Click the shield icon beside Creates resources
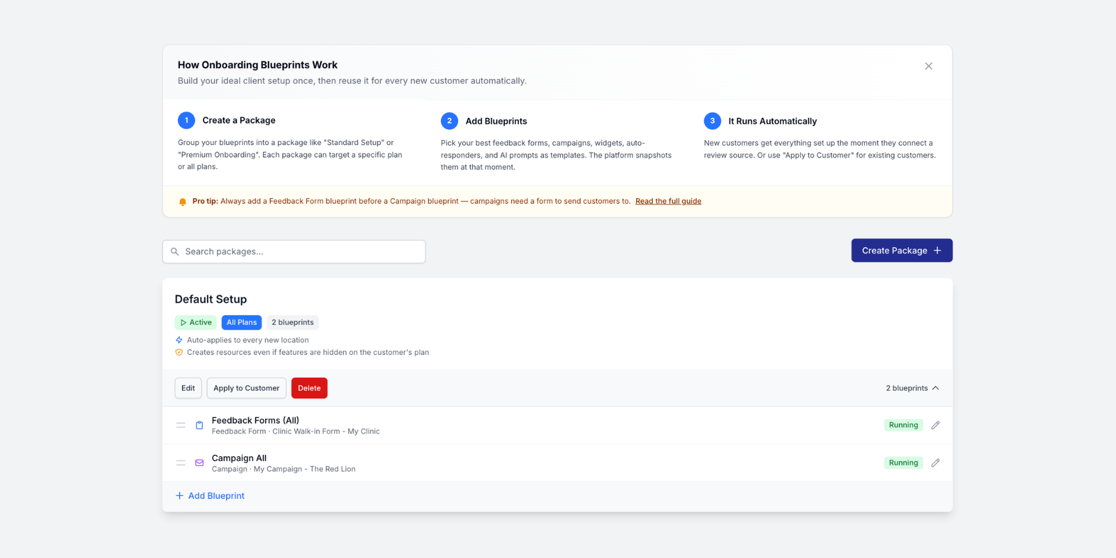The width and height of the screenshot is (1116, 558). [179, 352]
